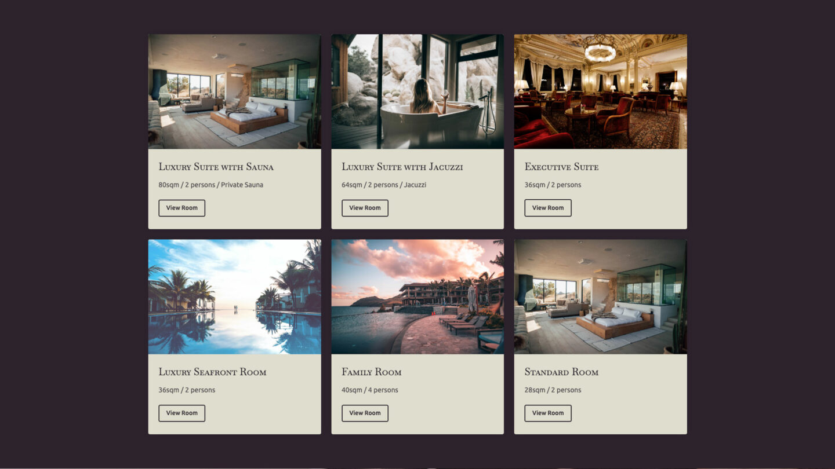
Task: Open the Family Room title
Action: pyautogui.click(x=371, y=372)
